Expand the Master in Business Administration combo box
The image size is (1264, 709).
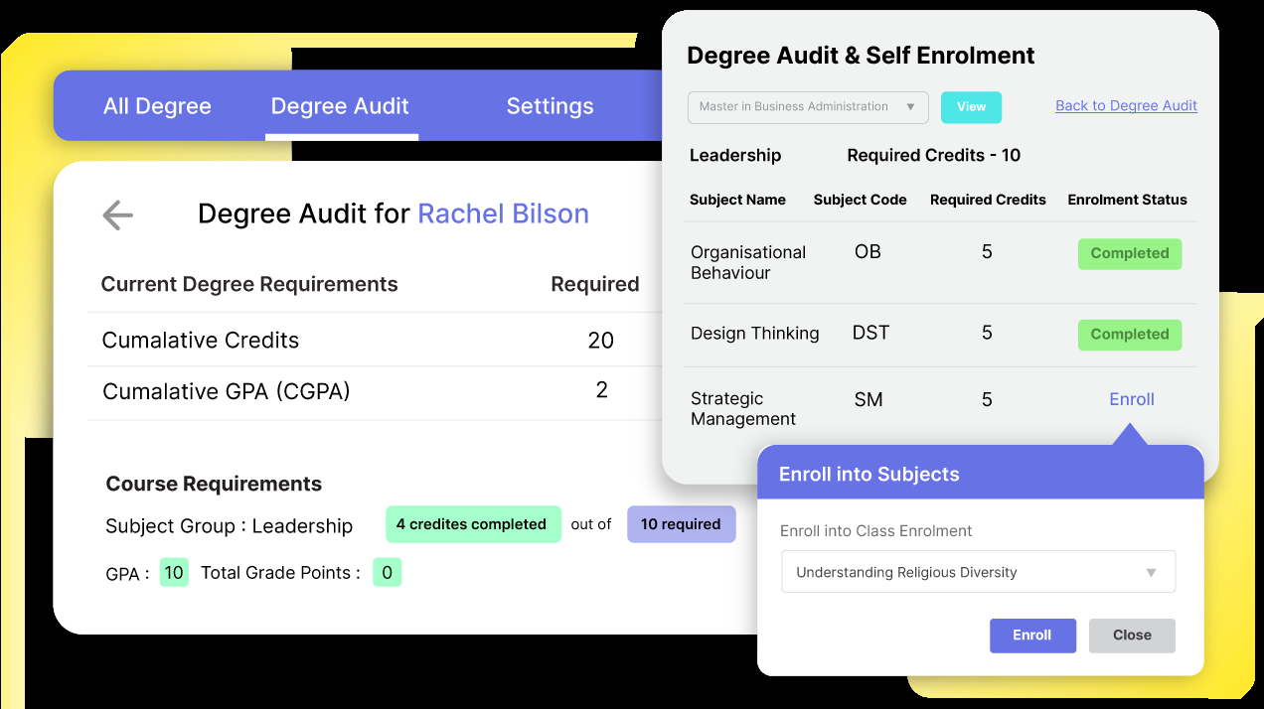pos(808,106)
